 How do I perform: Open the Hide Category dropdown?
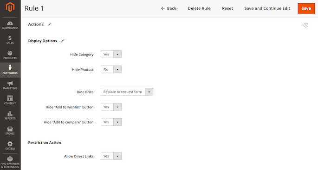111,55
